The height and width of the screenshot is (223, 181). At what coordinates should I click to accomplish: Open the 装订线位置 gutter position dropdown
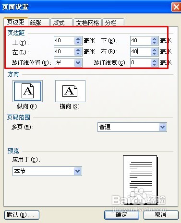click(x=78, y=63)
